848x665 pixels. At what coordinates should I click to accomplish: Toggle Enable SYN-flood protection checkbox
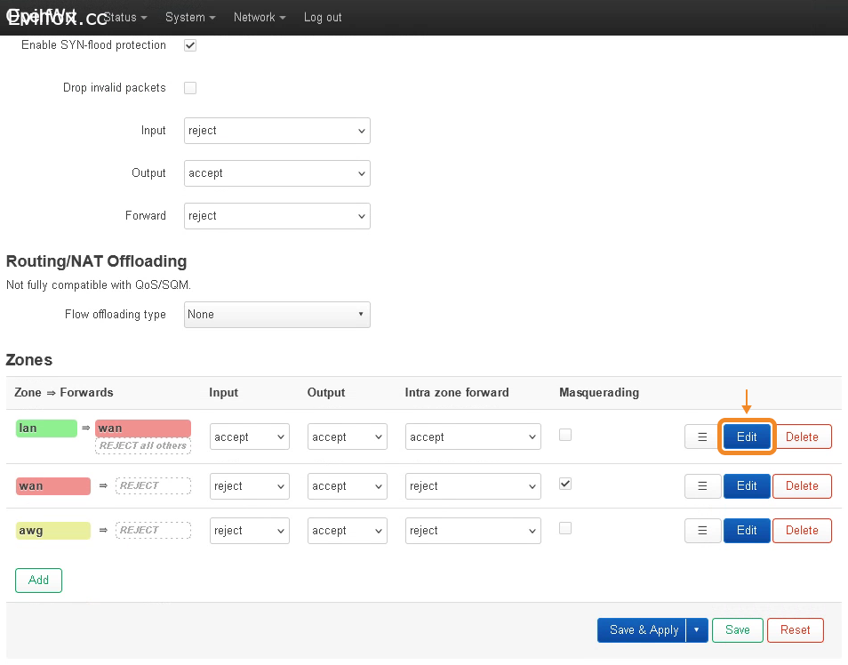tap(190, 45)
